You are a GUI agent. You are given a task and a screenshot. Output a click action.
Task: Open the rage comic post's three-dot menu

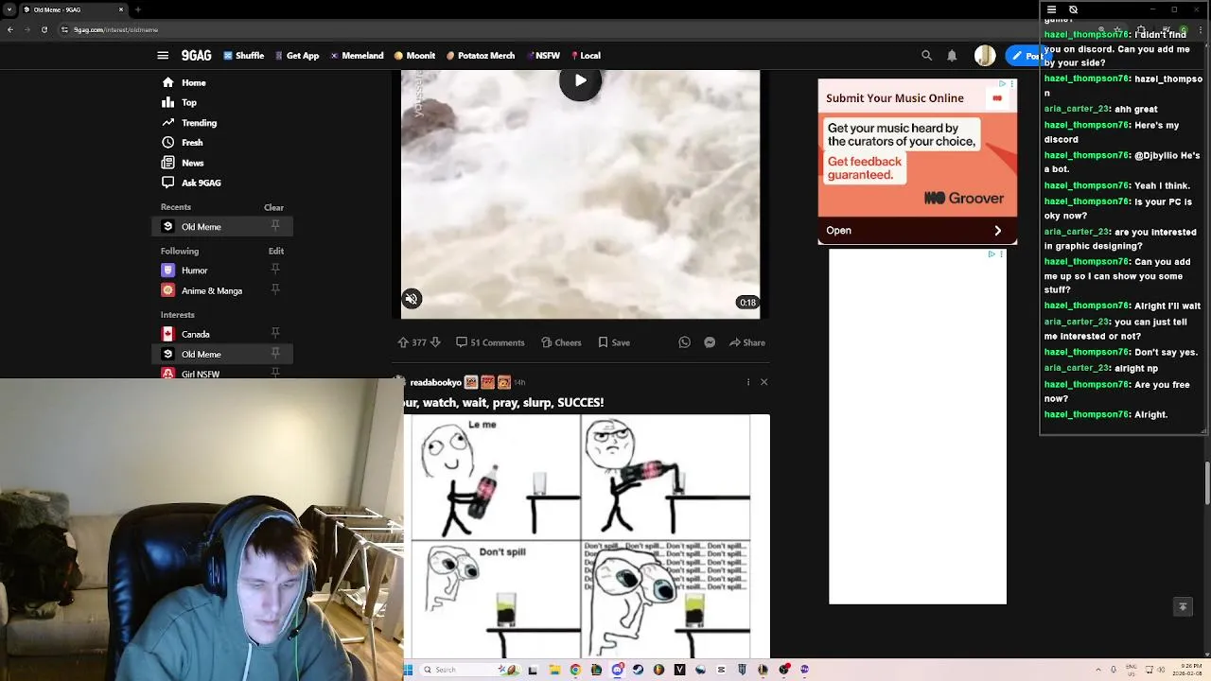[747, 382]
